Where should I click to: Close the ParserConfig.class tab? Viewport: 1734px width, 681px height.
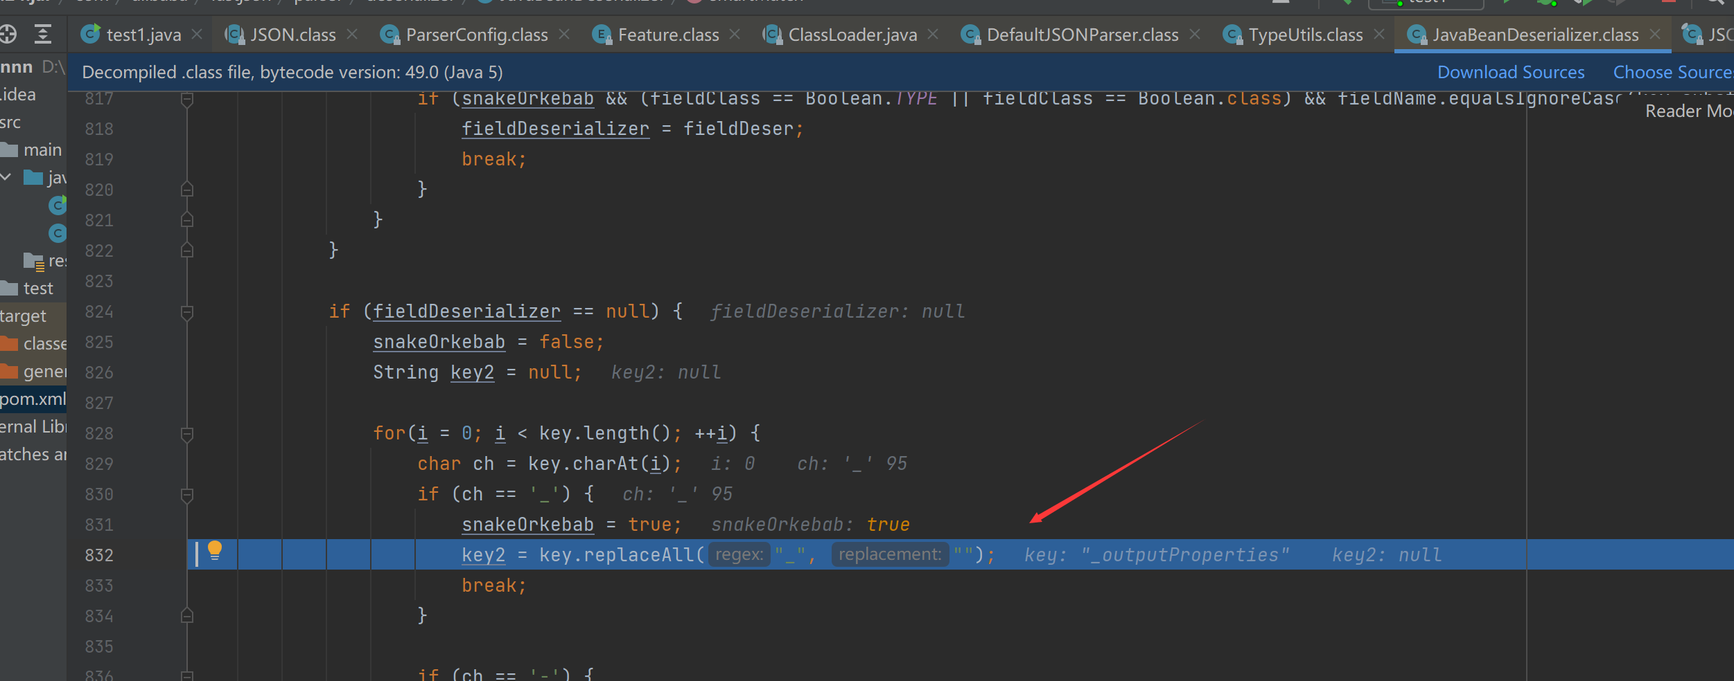coord(564,34)
